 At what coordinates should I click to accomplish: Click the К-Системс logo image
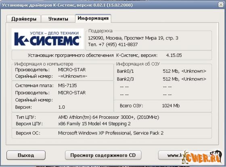click(48, 39)
